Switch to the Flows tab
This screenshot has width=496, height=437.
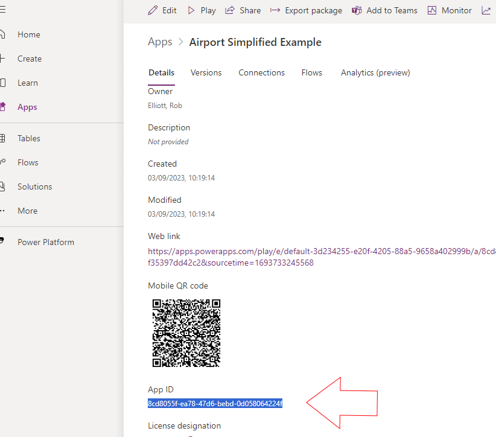311,73
